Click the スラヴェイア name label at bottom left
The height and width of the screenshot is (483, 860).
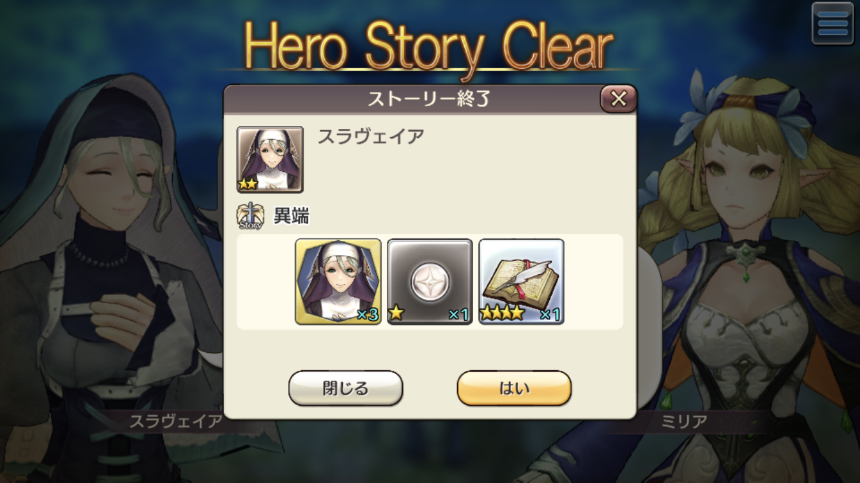point(176,422)
